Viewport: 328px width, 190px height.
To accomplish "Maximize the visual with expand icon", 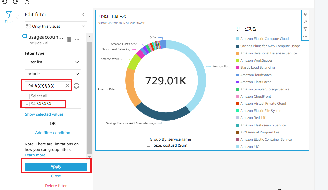I will pos(305,22).
